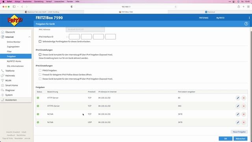Edit the HTTP-Server port forwarding entry

point(238,98)
